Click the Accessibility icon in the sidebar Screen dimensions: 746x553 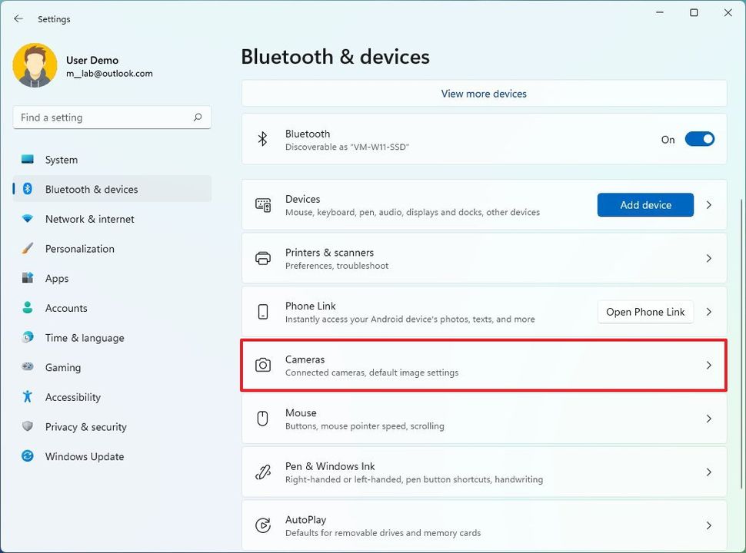[x=28, y=397]
